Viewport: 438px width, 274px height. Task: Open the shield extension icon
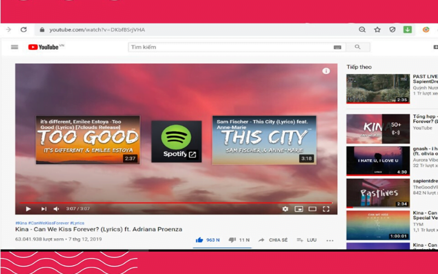[393, 30]
